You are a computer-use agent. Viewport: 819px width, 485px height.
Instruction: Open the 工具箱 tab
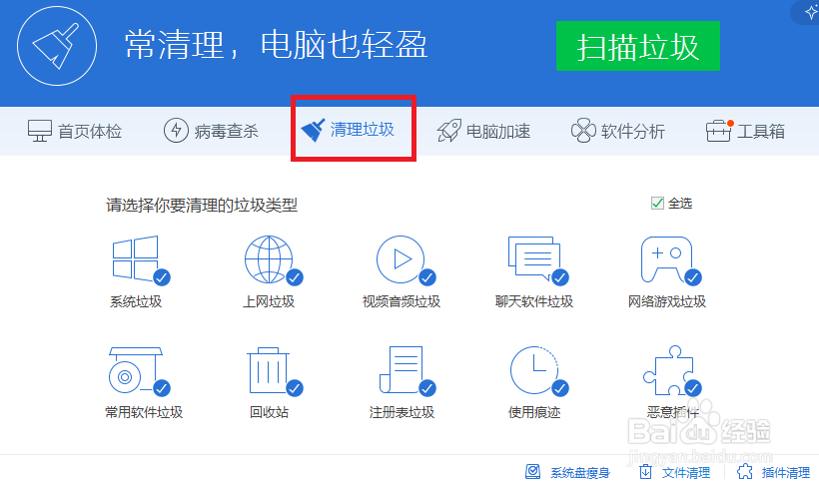746,131
